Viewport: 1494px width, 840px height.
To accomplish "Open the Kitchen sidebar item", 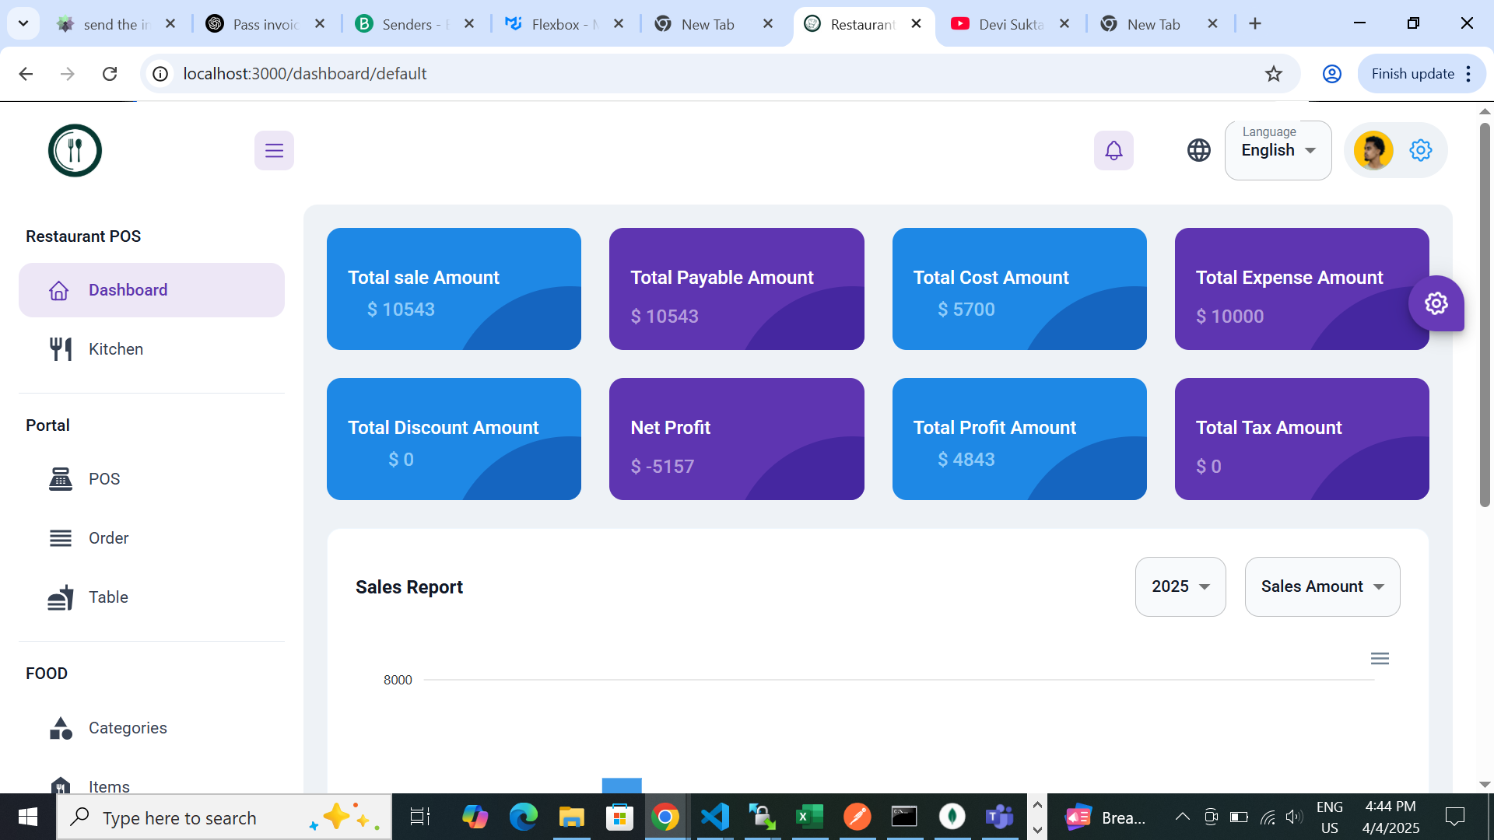I will click(x=115, y=349).
